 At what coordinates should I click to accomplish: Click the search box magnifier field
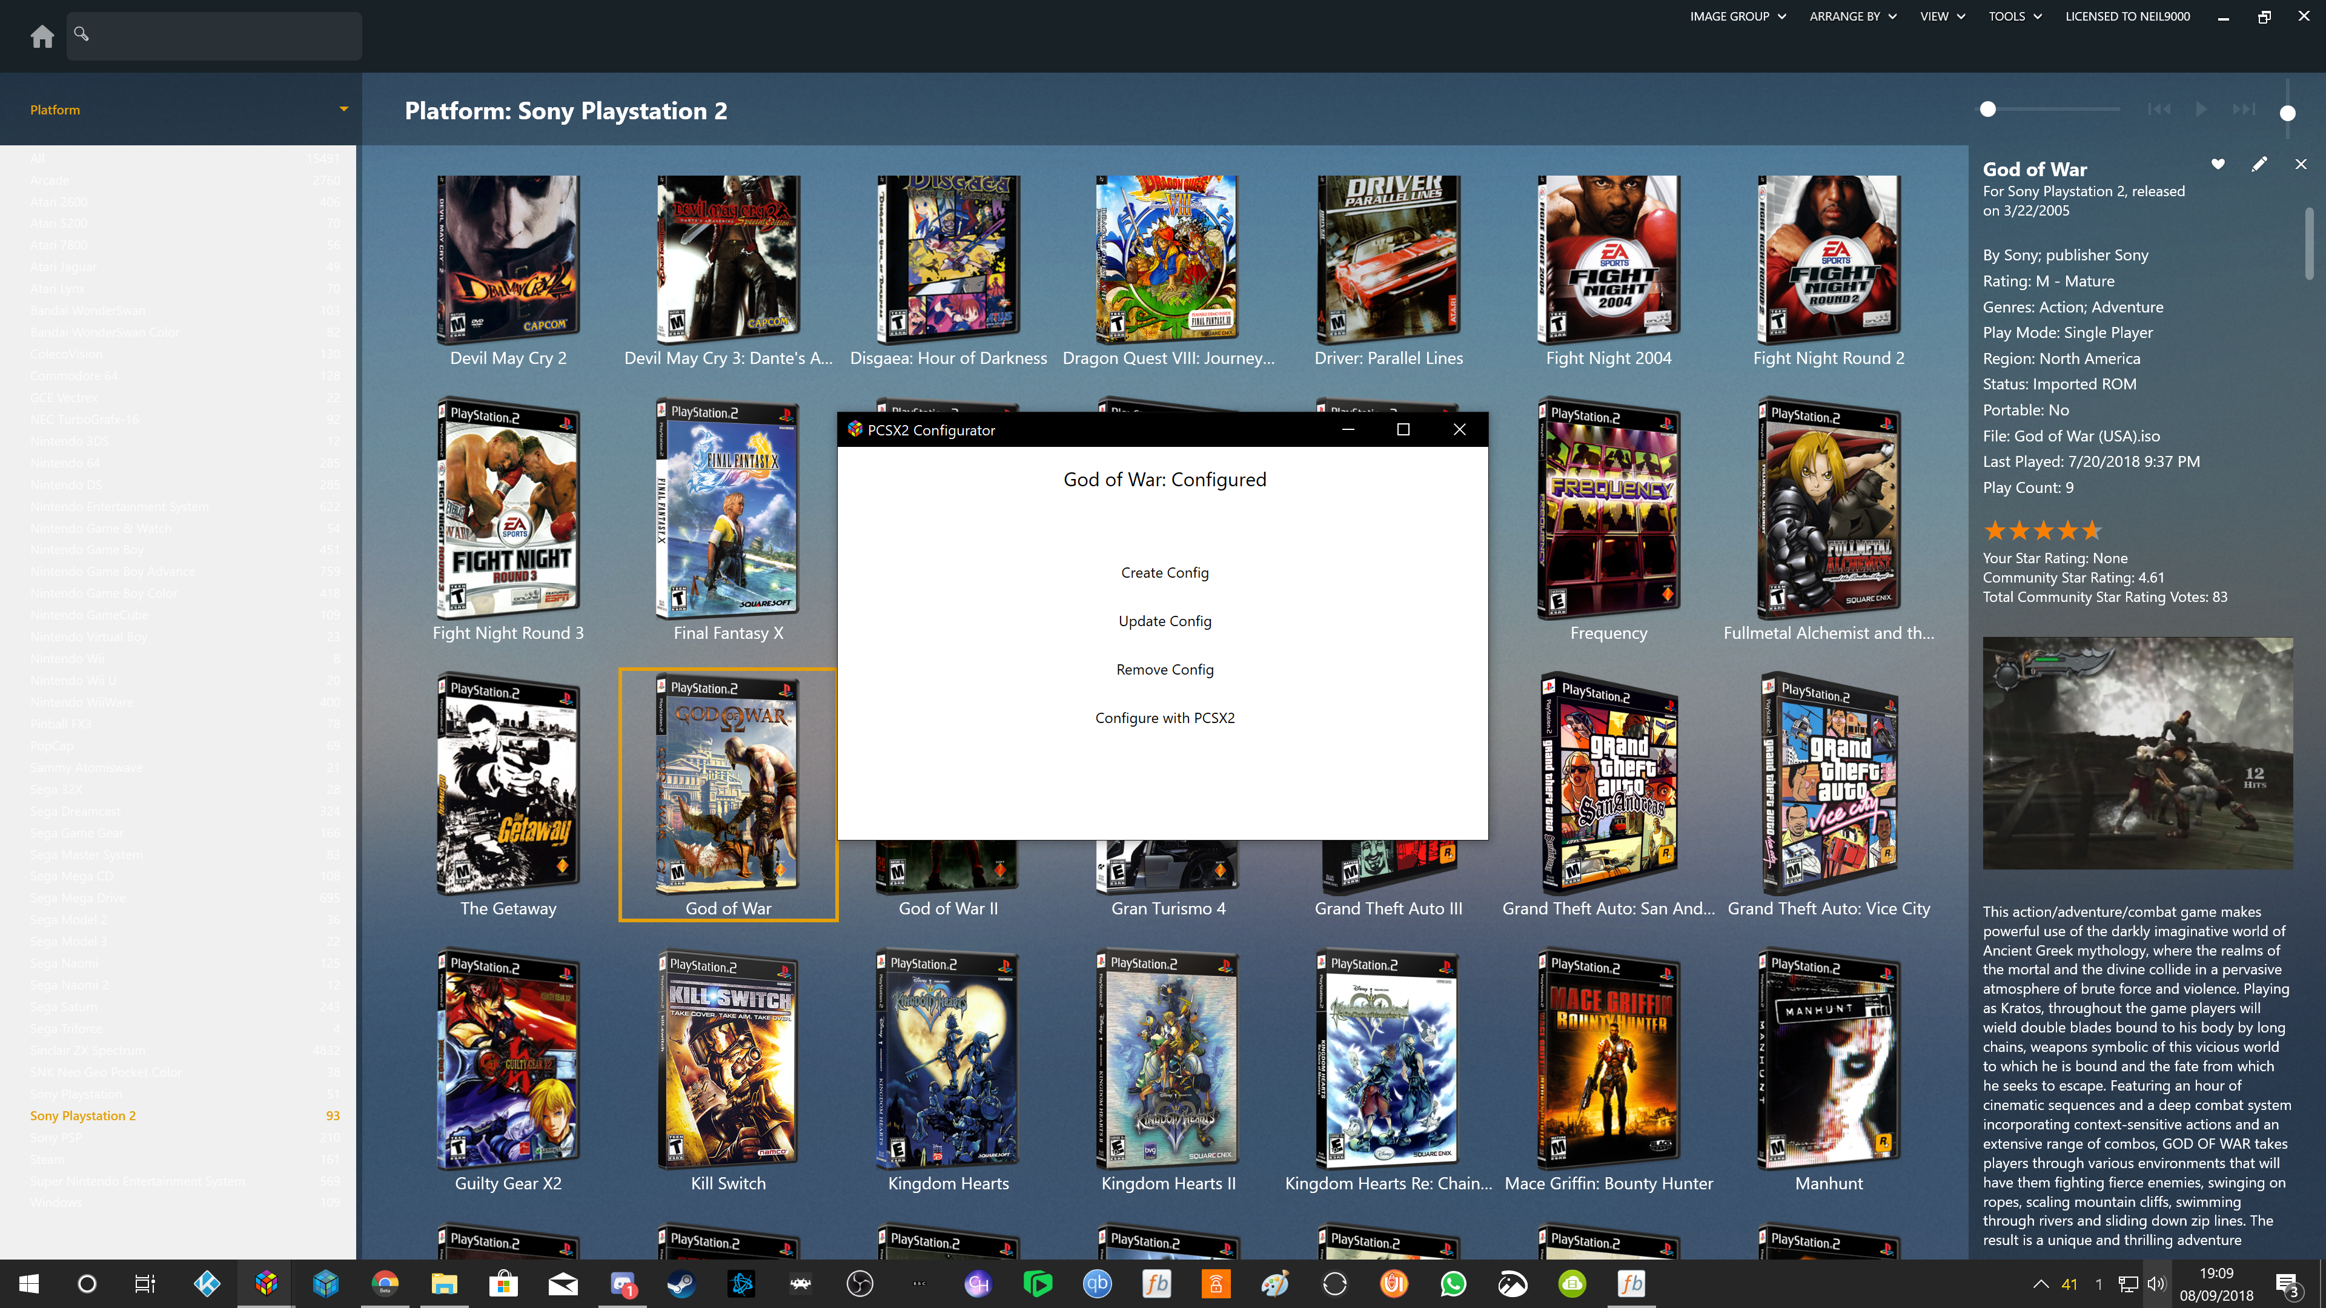(x=214, y=36)
